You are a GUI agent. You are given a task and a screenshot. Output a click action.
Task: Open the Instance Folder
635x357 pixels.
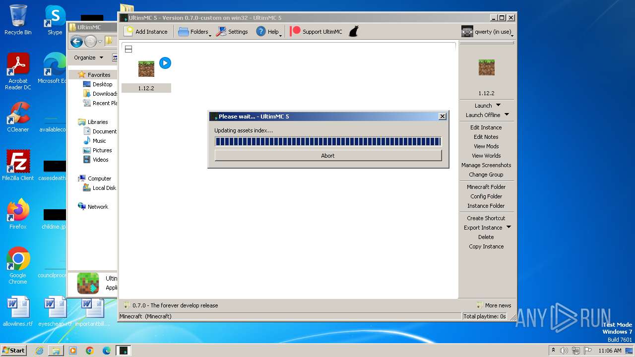pyautogui.click(x=486, y=206)
